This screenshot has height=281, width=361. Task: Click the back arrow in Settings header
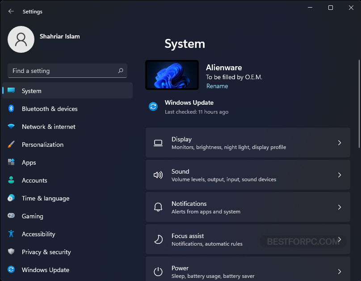click(x=11, y=11)
